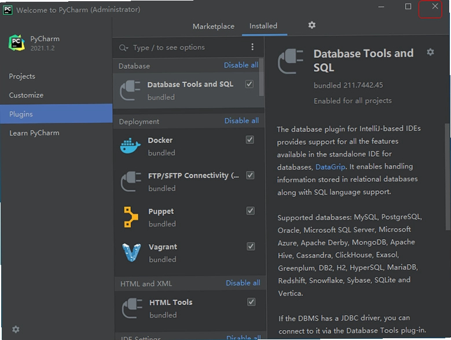The height and width of the screenshot is (340, 451).
Task: Open Learn PyCharm in the sidebar
Action: tap(34, 133)
